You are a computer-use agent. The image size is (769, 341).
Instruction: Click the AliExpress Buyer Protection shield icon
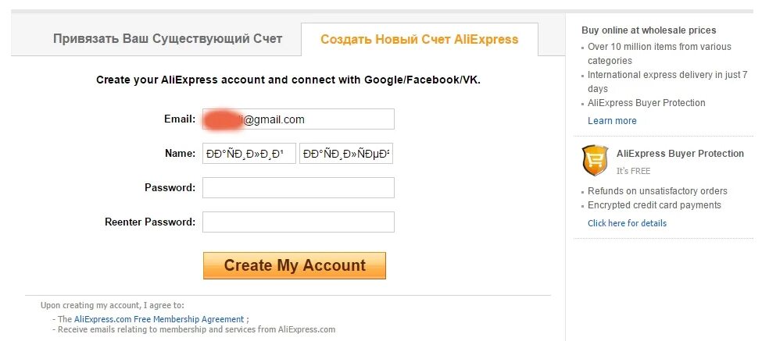click(595, 160)
